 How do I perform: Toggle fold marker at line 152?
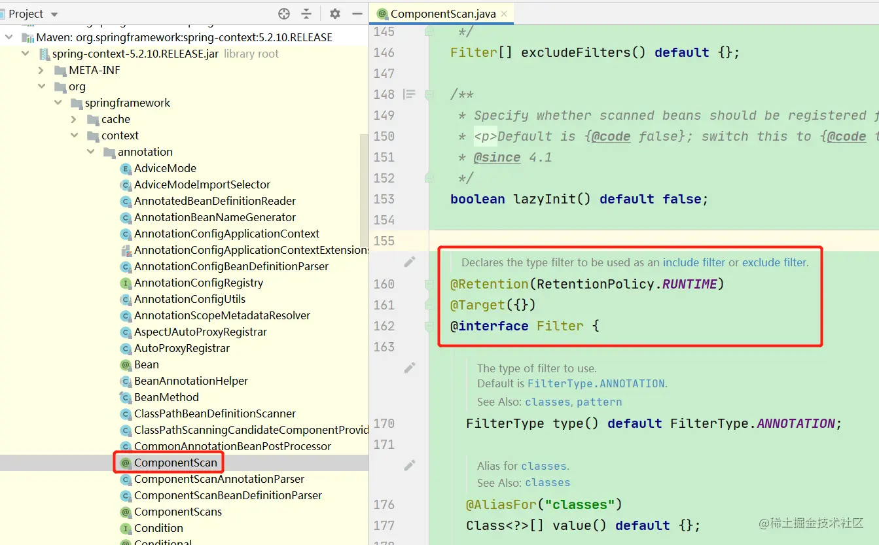pyautogui.click(x=429, y=178)
